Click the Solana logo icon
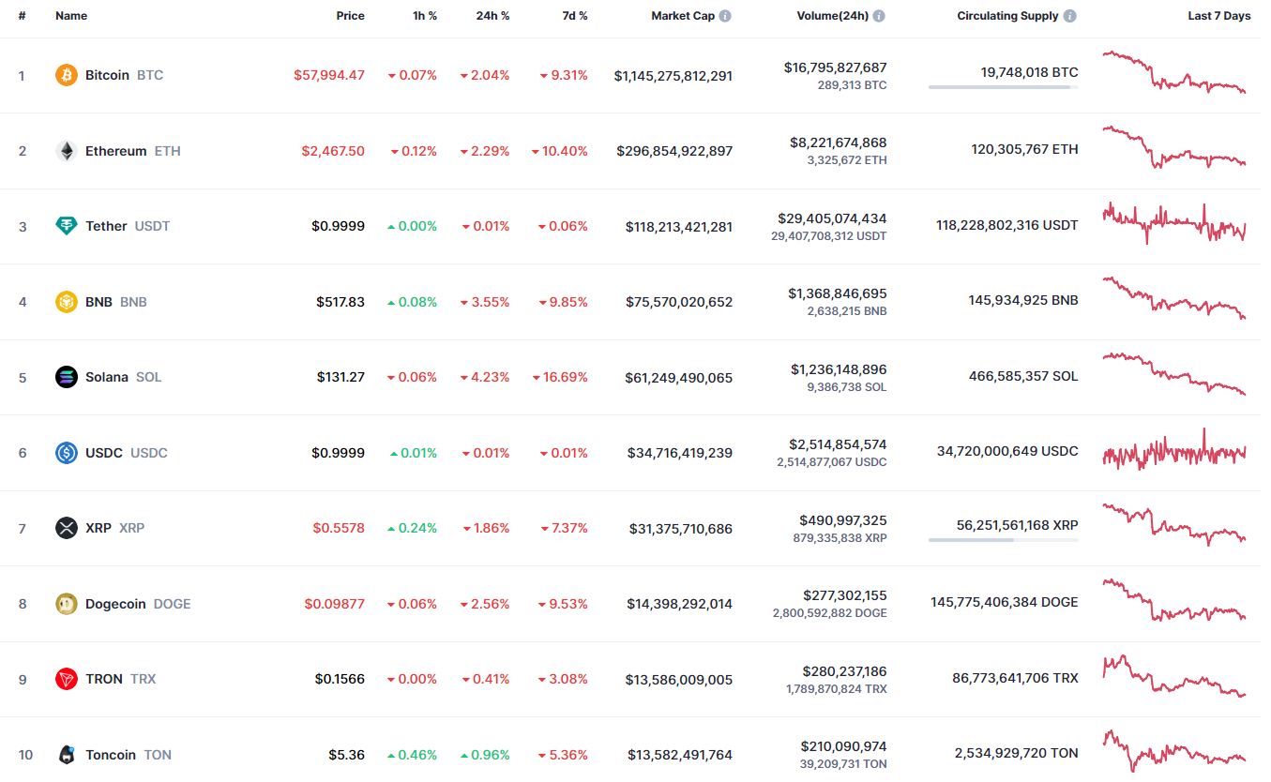 coord(67,377)
